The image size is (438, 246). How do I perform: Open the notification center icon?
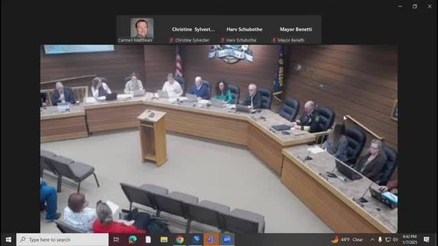pos(426,240)
